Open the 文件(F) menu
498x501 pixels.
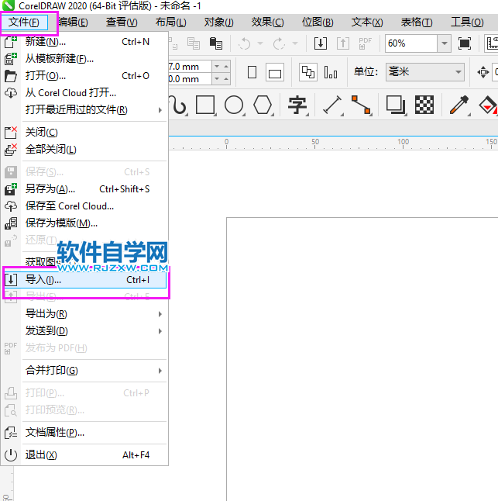click(x=24, y=22)
